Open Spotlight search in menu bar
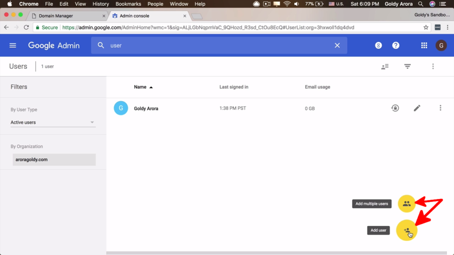The image size is (454, 255). click(x=421, y=4)
